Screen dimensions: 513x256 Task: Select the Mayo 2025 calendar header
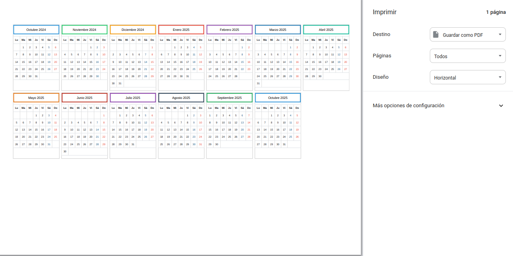[36, 98]
